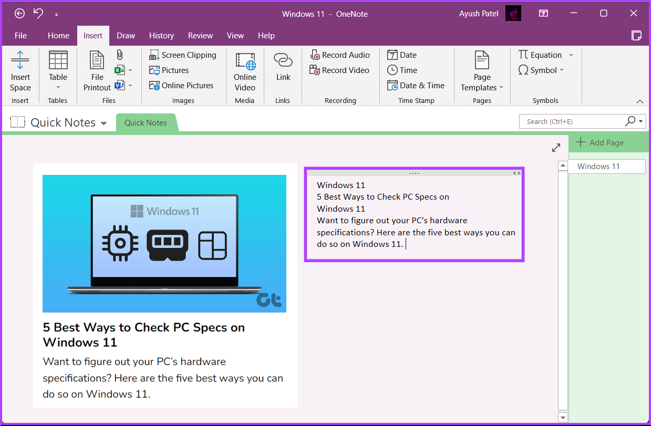
Task: Click the Equation button
Action: click(540, 55)
